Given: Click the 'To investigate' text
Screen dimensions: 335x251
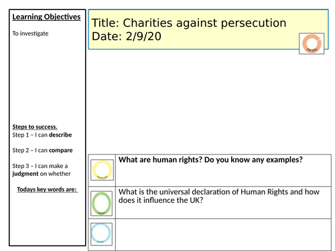Looking at the screenshot, I should tap(30, 33).
